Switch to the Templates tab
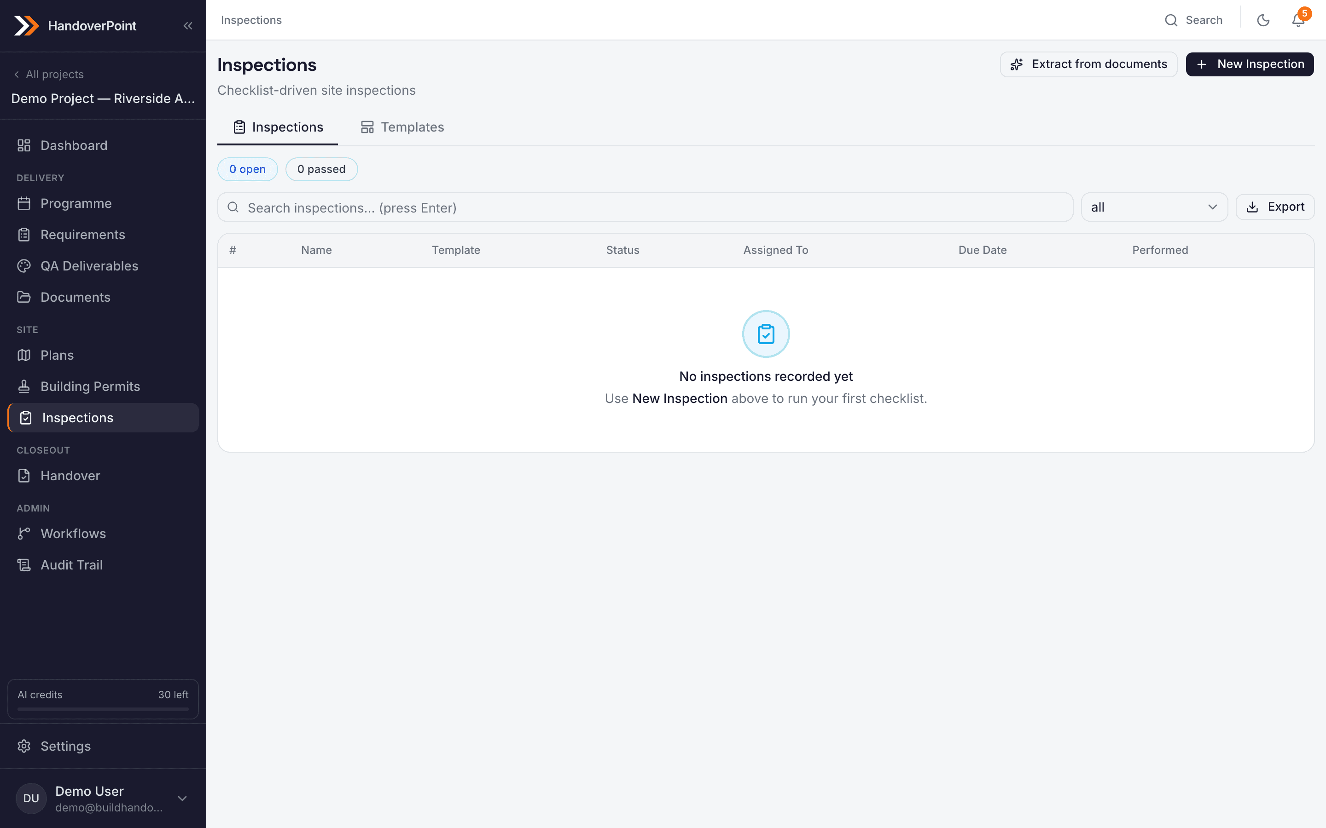The width and height of the screenshot is (1326, 828). point(403,127)
